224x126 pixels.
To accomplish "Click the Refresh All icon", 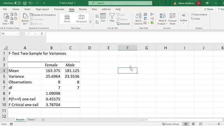I will tap(25, 16).
